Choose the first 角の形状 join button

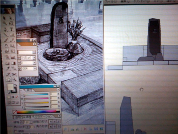click(x=51, y=126)
